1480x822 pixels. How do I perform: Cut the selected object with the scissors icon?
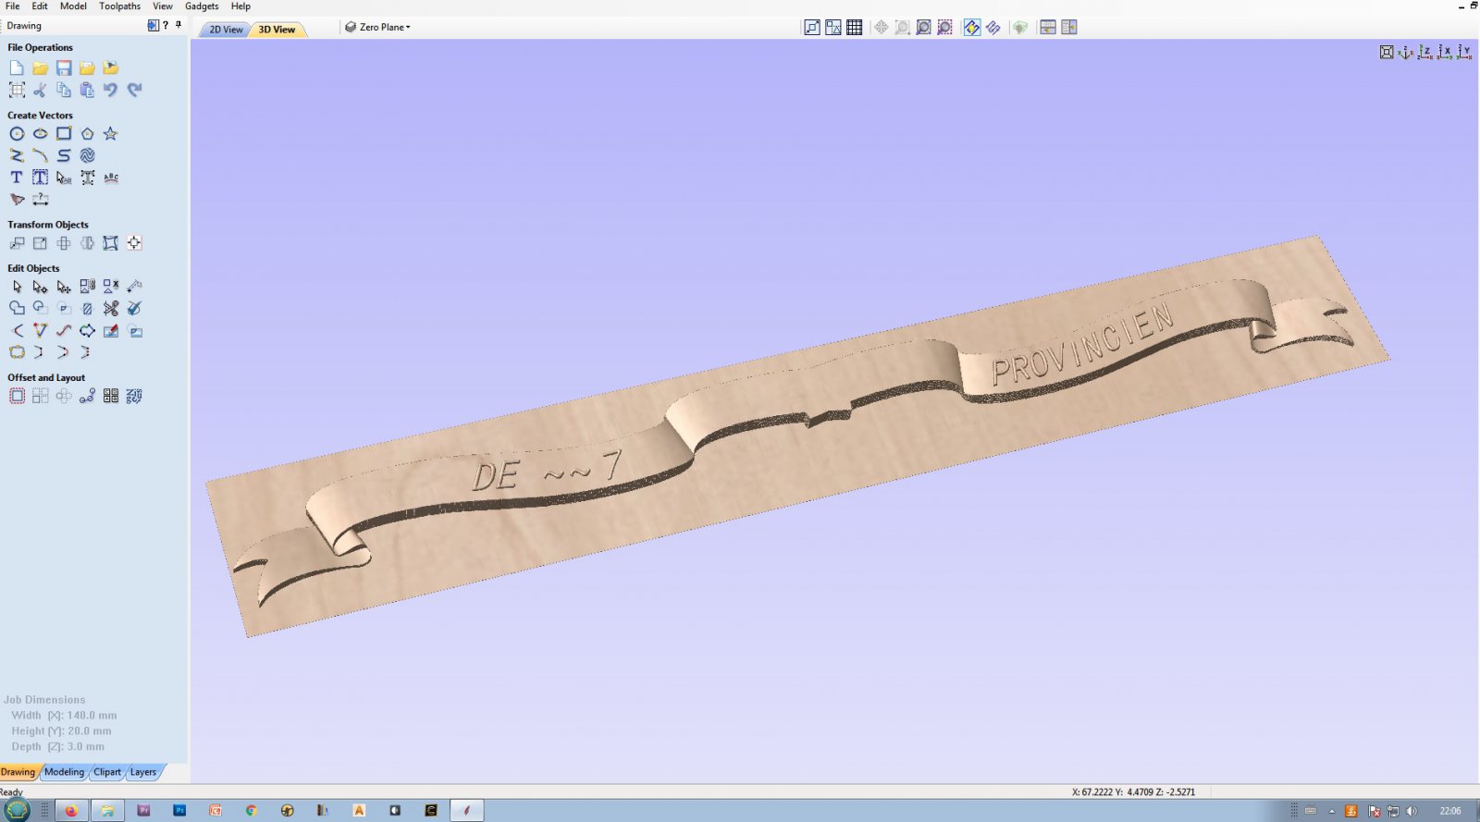pyautogui.click(x=40, y=90)
